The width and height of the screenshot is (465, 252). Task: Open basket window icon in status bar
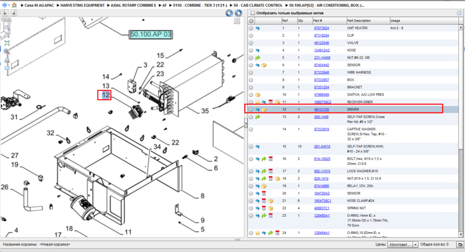pyautogui.click(x=460, y=245)
